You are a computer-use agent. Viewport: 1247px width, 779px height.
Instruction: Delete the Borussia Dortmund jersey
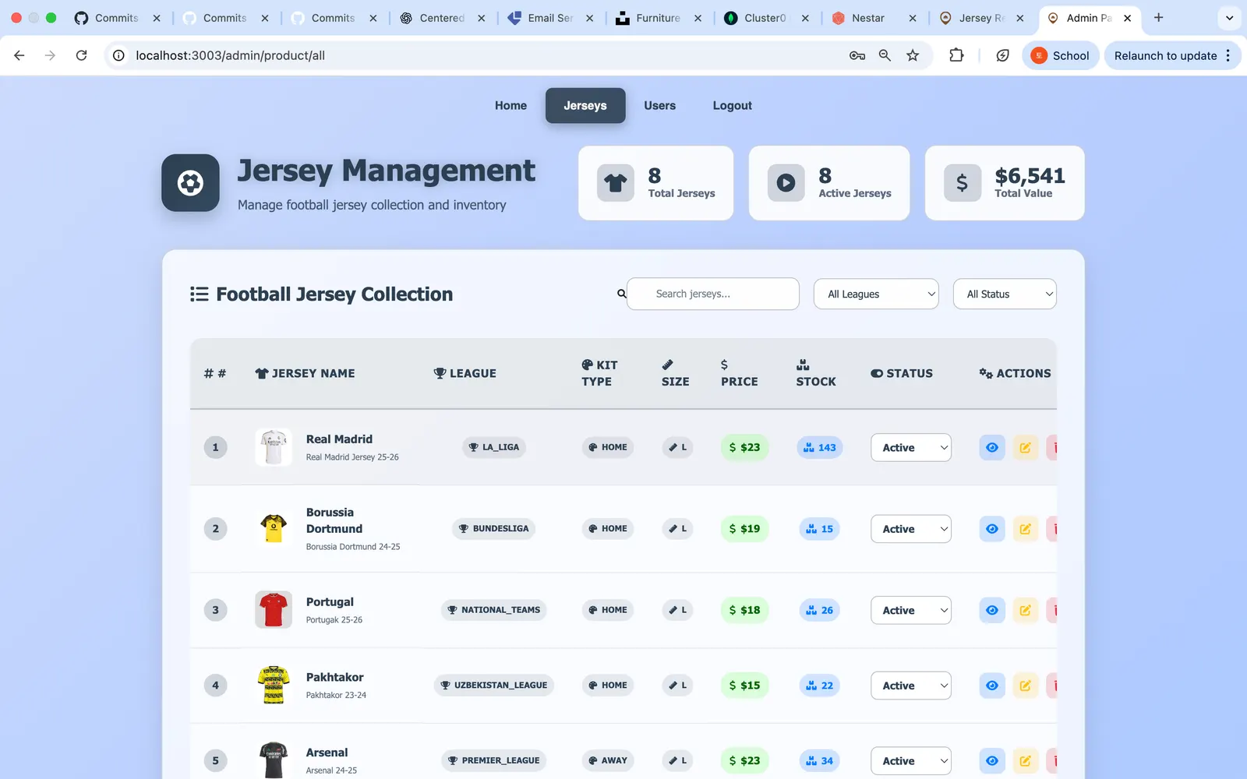tap(1052, 529)
